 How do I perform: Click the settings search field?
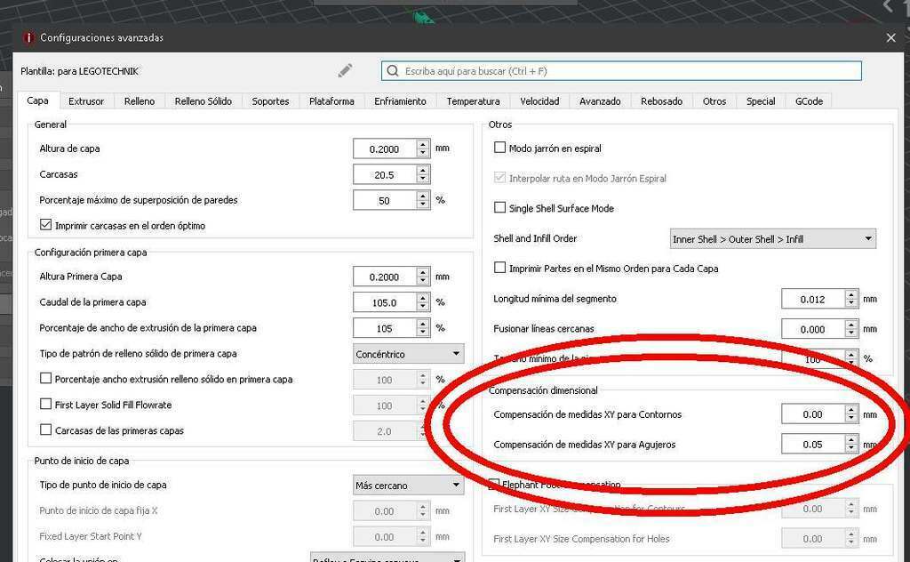point(622,70)
